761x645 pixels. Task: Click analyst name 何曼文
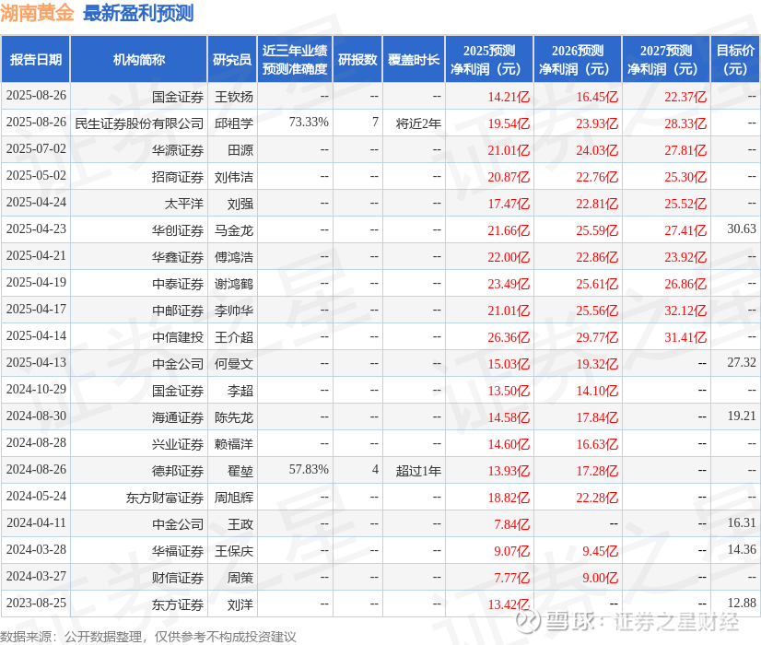pos(234,364)
